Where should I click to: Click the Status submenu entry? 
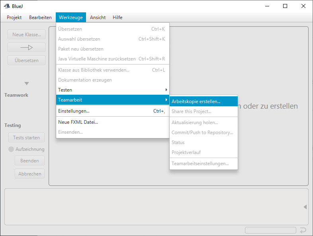[x=203, y=142]
